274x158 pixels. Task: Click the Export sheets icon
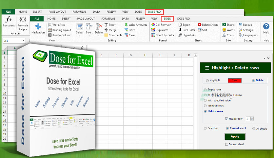(x=180, y=25)
